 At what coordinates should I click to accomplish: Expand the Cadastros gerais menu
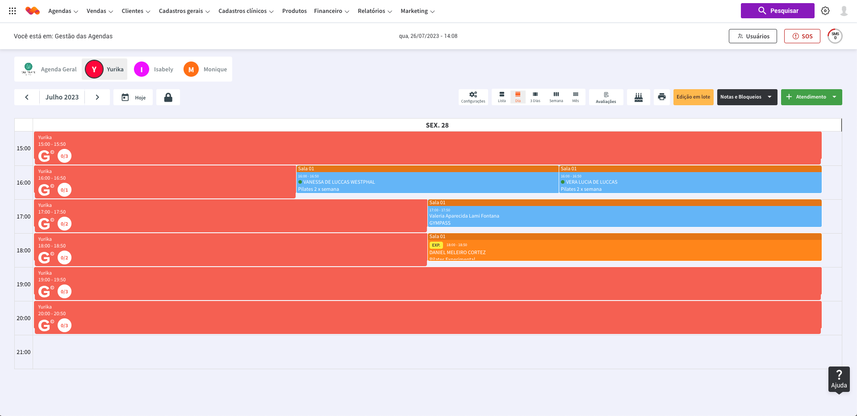click(x=184, y=11)
